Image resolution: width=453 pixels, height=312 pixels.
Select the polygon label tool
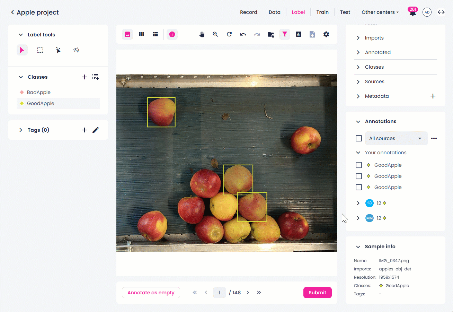[x=76, y=50]
